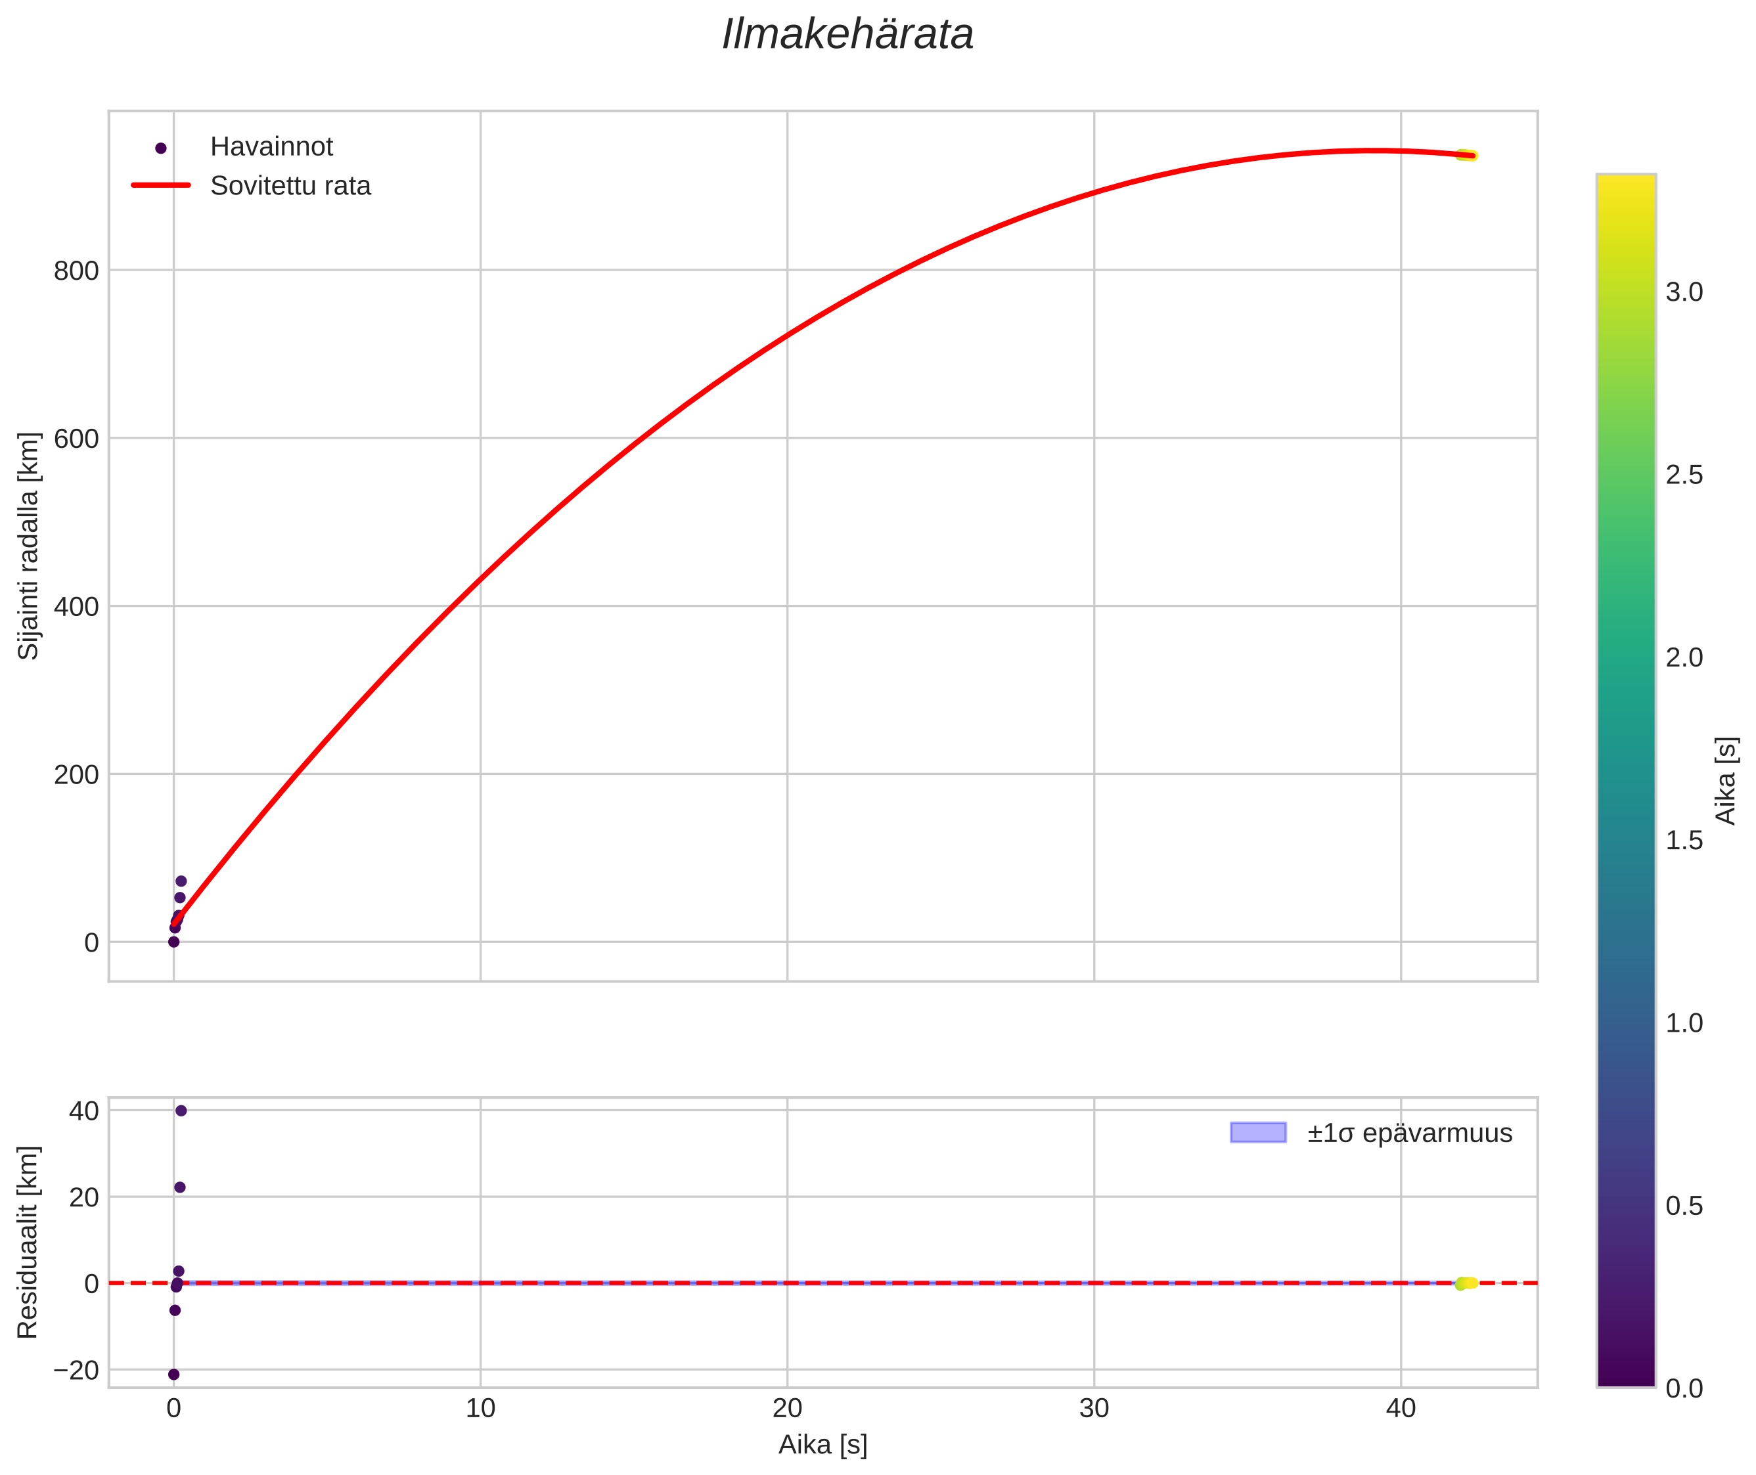
Task: Click the x-axis tick label 20
Action: (x=787, y=1409)
